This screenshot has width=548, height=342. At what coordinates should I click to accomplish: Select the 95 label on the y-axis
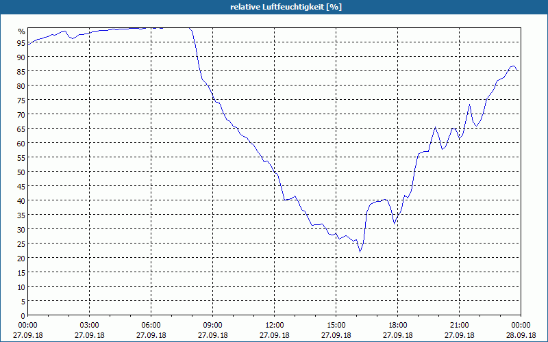coord(21,43)
